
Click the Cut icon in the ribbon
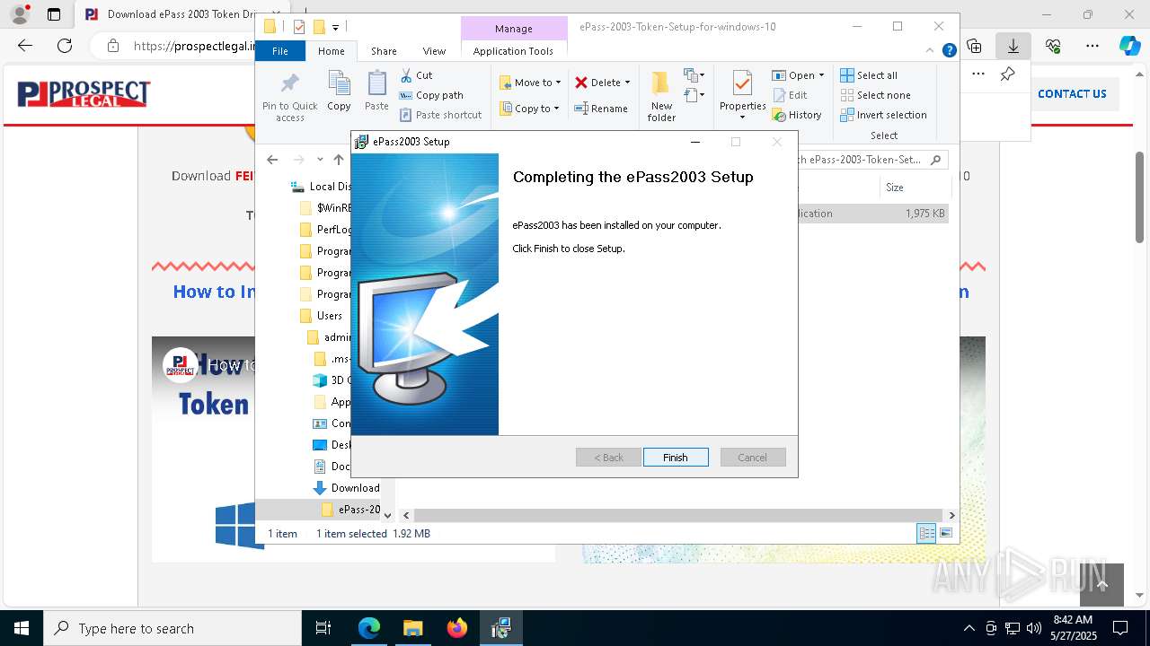pyautogui.click(x=406, y=75)
